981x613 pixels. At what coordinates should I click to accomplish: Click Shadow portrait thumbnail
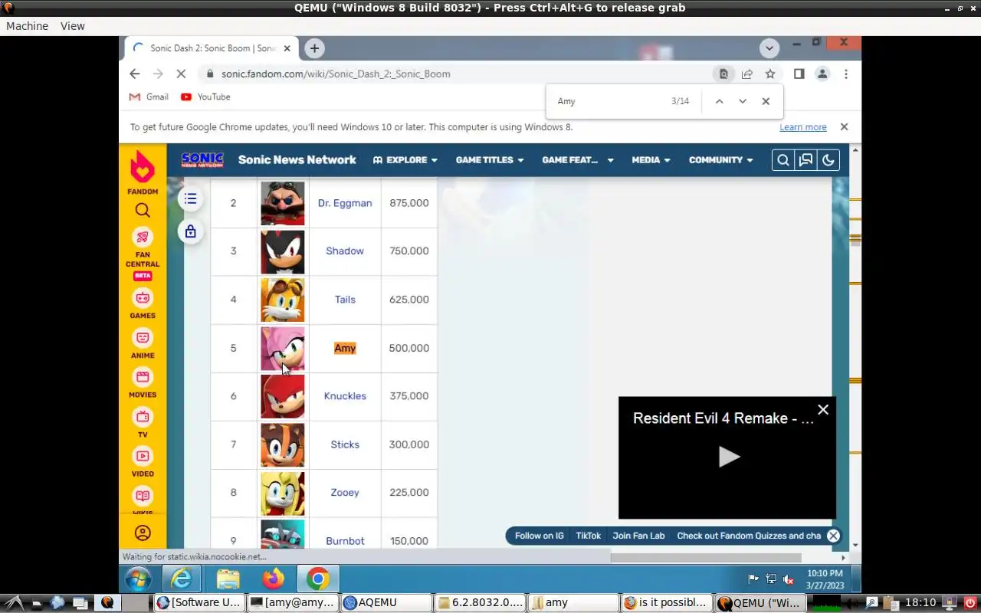click(283, 252)
